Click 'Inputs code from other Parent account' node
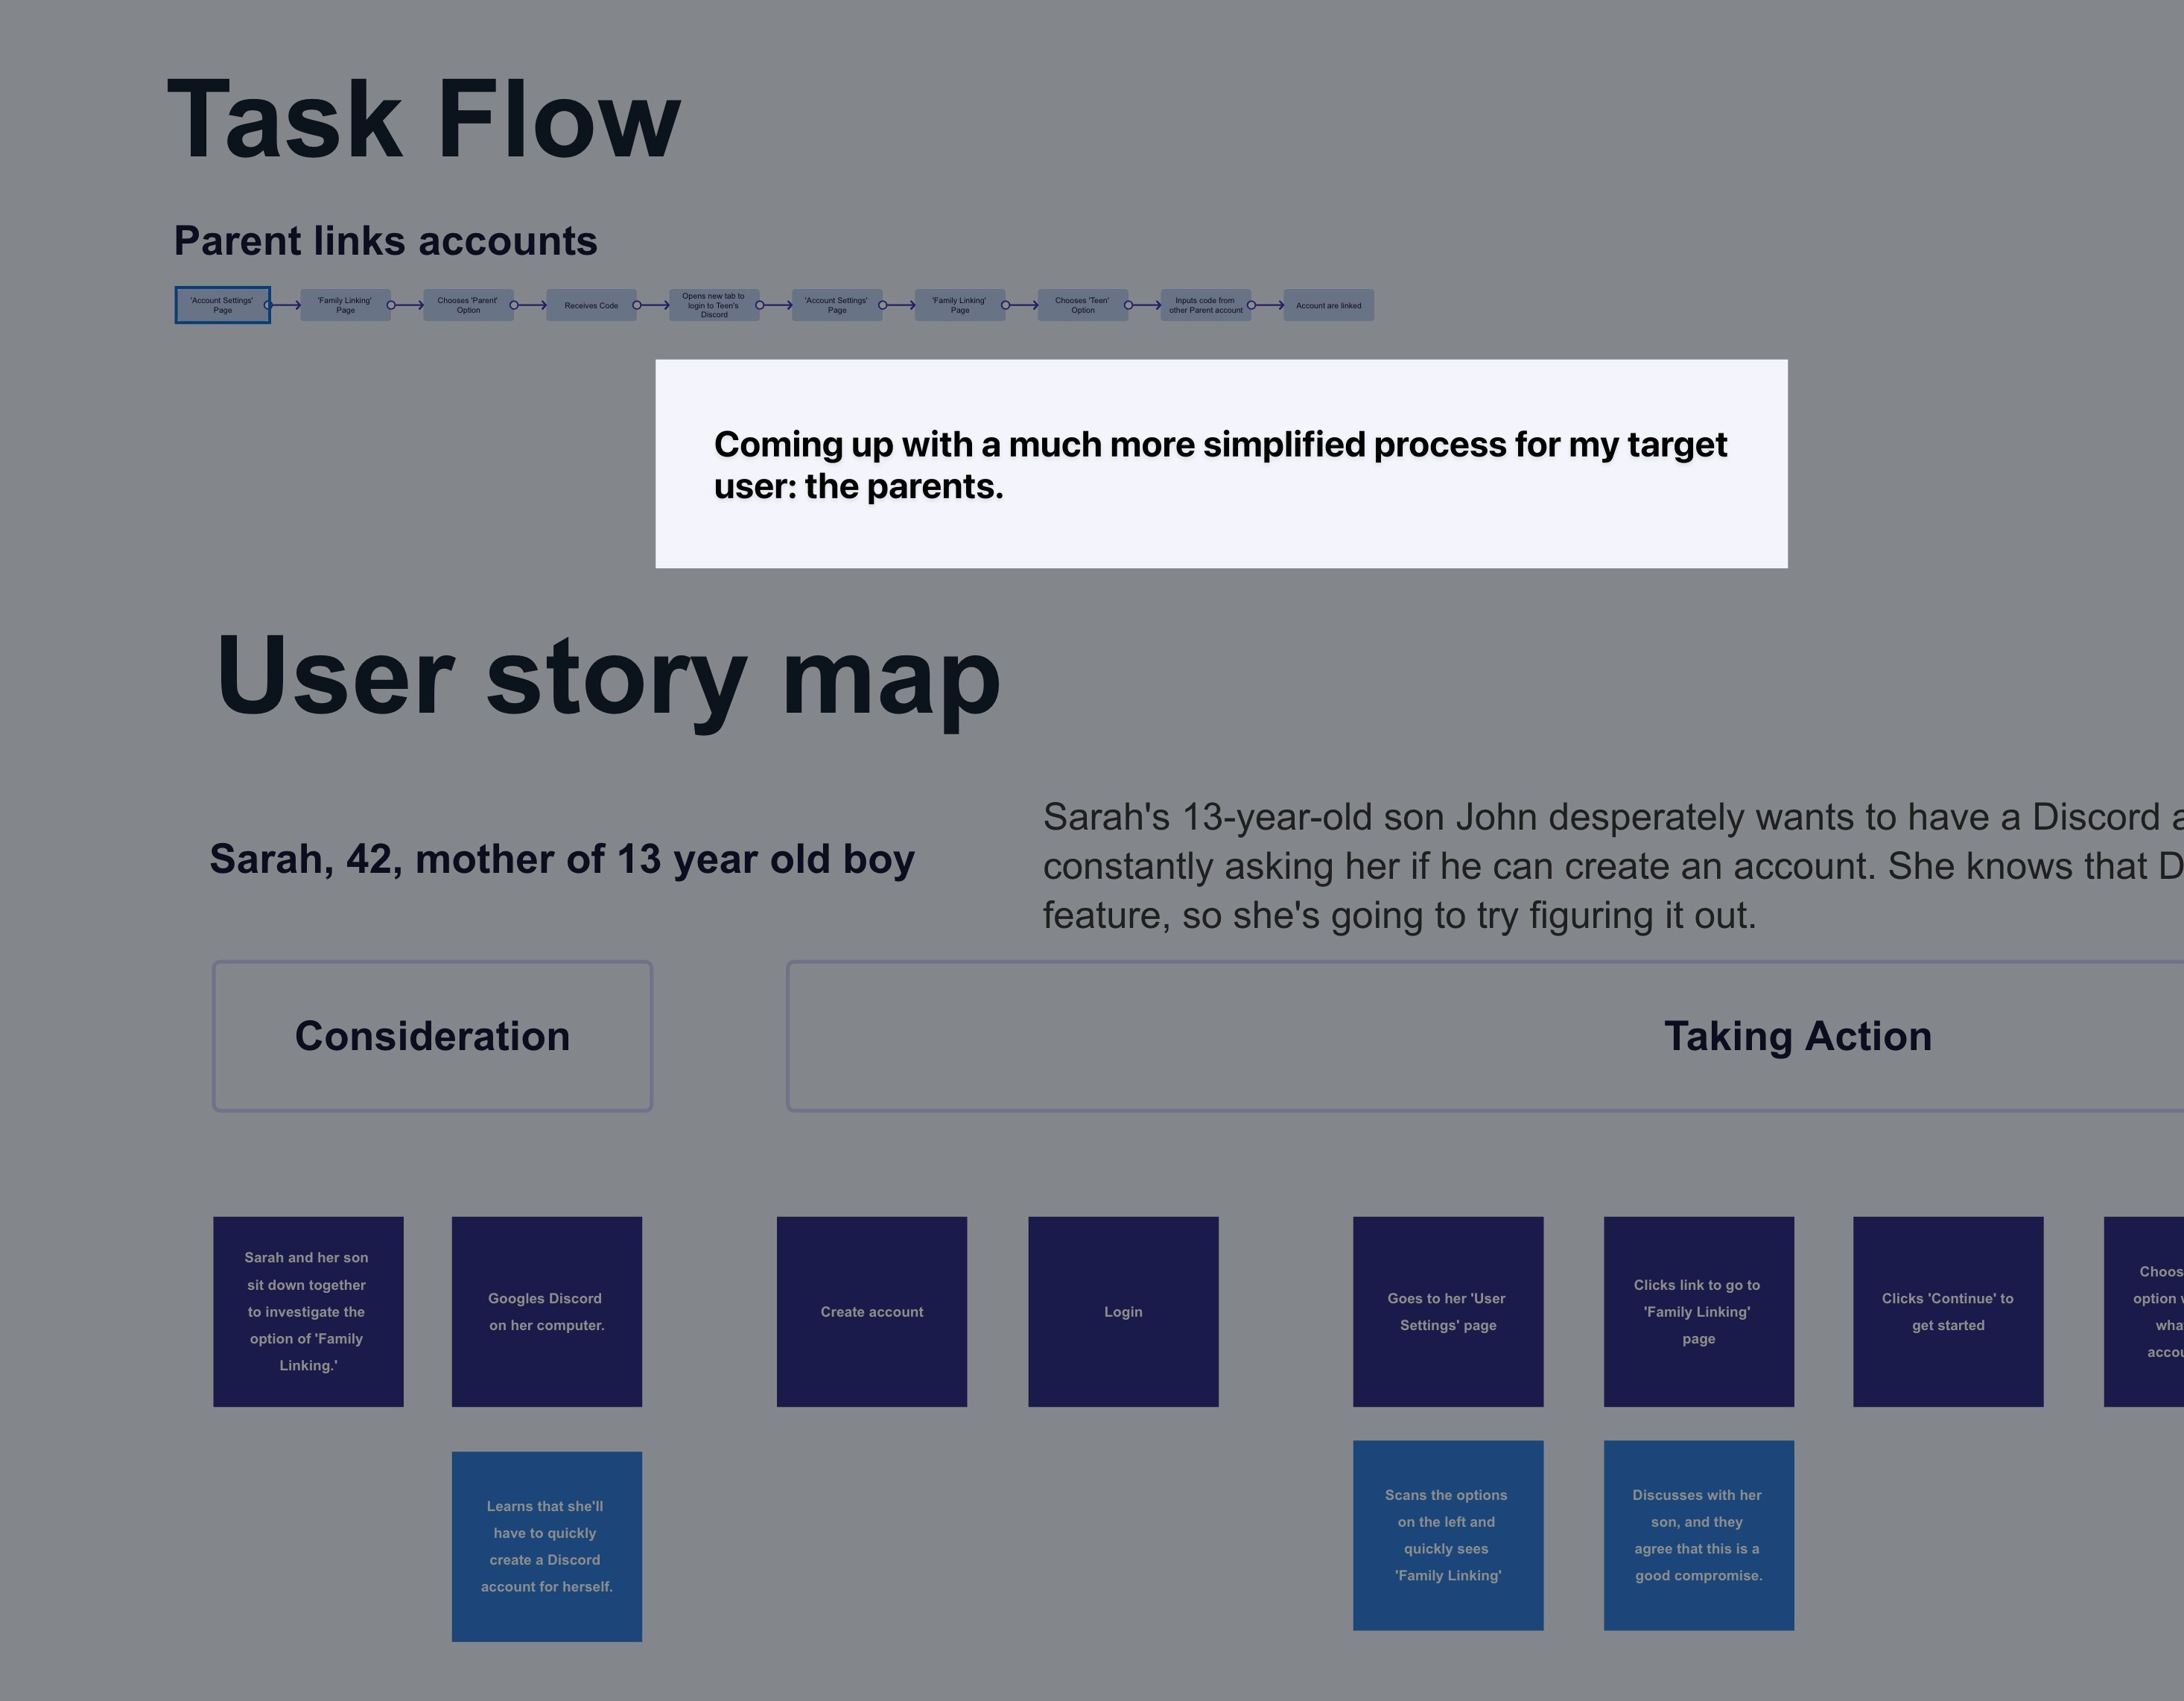This screenshot has width=2184, height=1701. click(1205, 305)
